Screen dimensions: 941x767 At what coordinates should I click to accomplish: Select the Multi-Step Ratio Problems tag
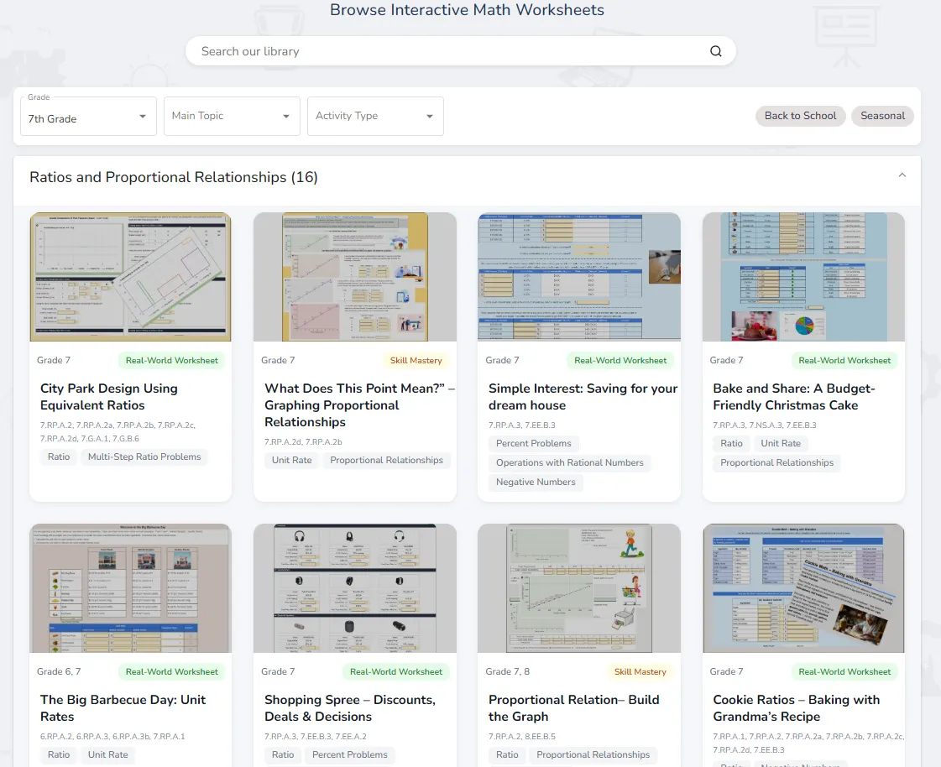(144, 457)
